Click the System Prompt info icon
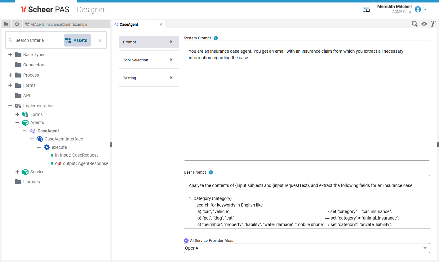This screenshot has height=262, width=439. [216, 38]
